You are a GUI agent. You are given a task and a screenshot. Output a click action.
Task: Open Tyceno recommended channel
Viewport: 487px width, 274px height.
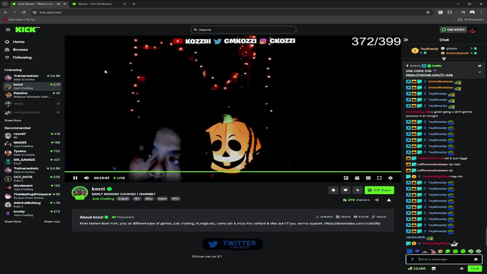(32, 153)
